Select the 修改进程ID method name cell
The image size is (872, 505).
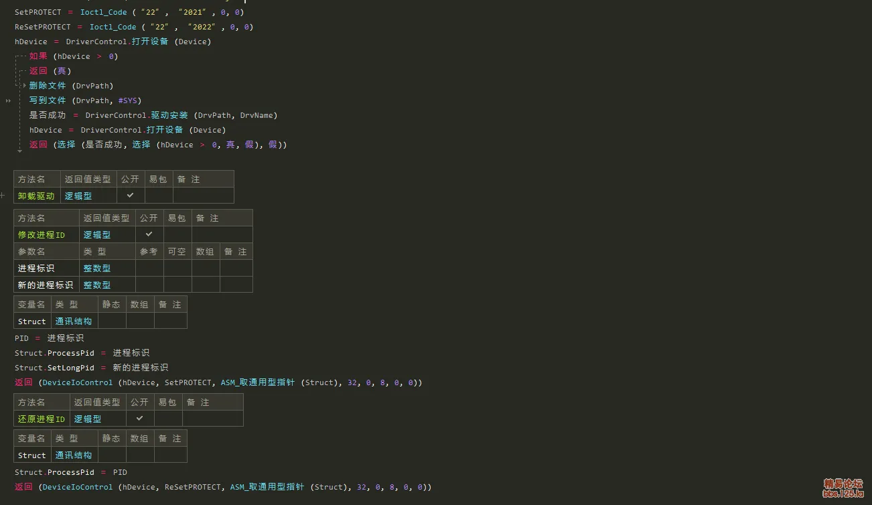click(42, 235)
